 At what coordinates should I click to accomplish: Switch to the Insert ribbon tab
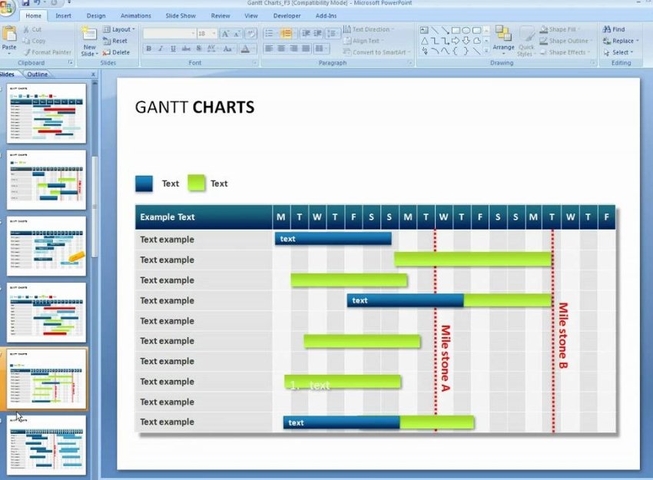[63, 16]
